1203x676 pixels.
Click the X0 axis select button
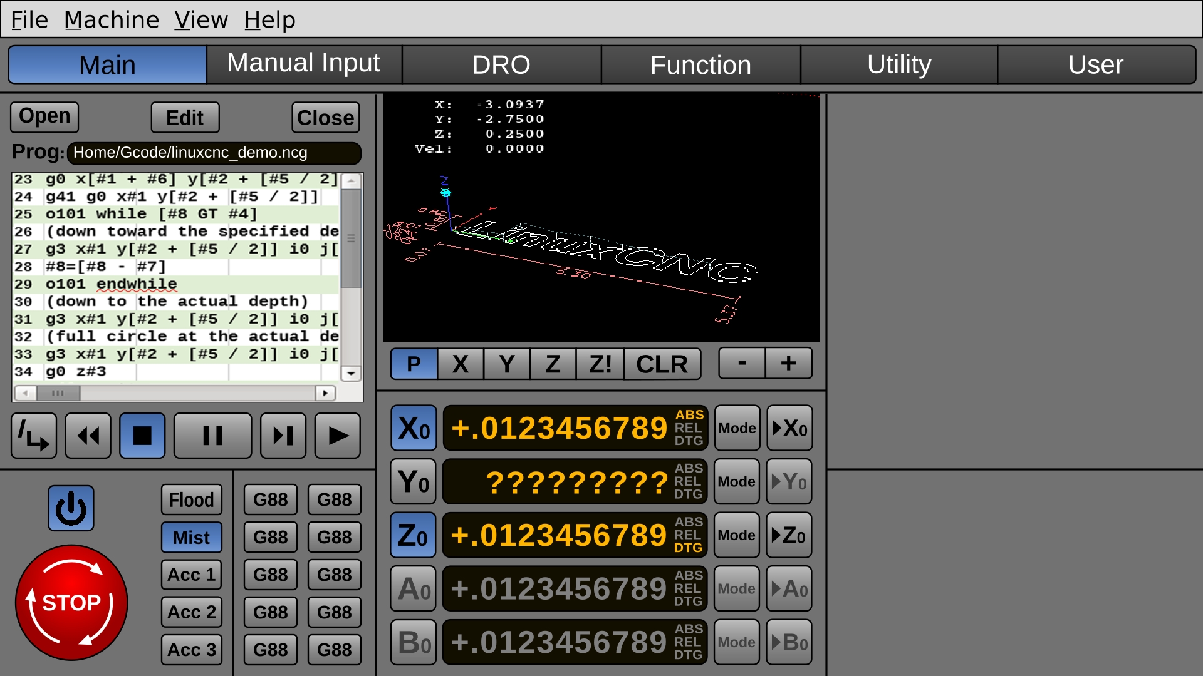pos(414,428)
